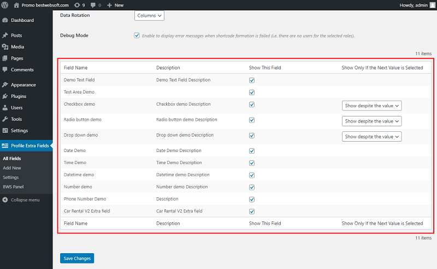Screen dimensions: 437x269
Task: Uncheck Show This Field for Demo Text Field
Action: click(252, 80)
